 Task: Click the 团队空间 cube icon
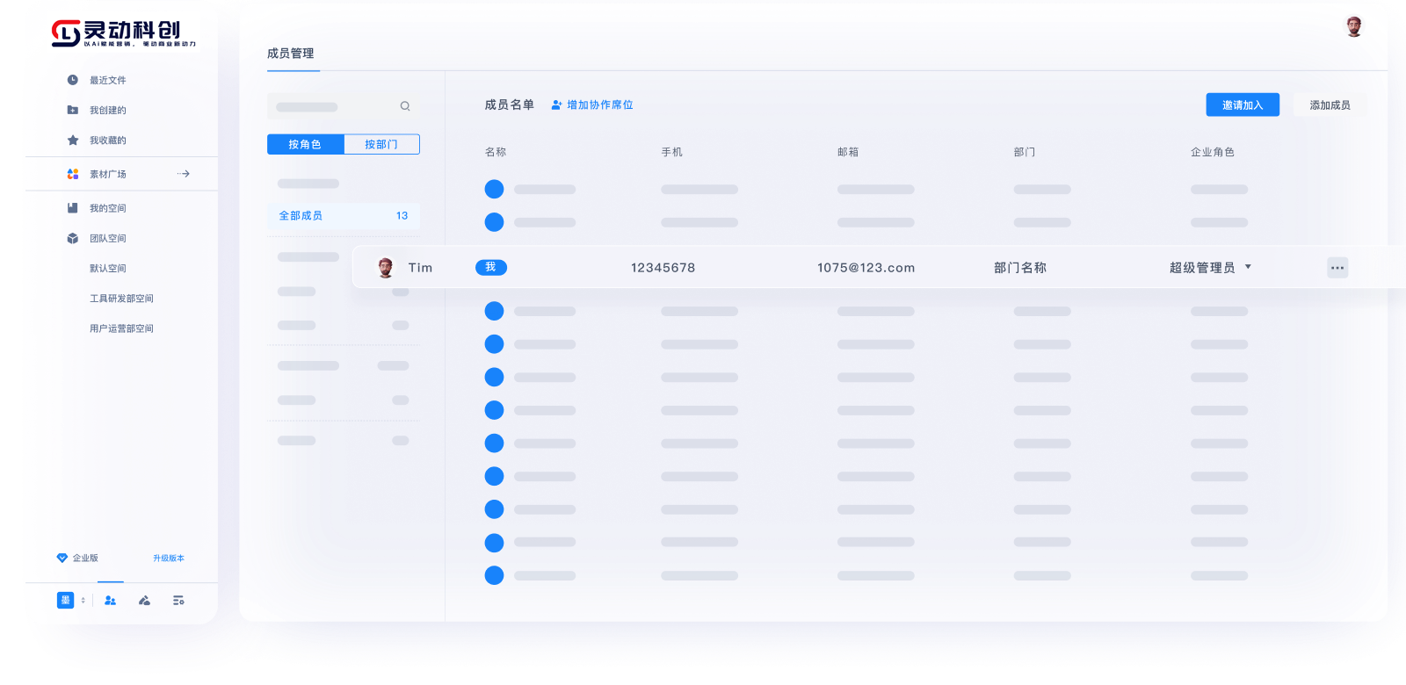pyautogui.click(x=73, y=238)
